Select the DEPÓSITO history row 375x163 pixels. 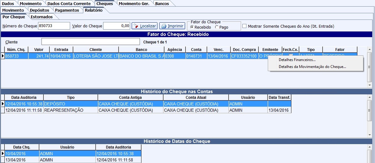pos(148,104)
